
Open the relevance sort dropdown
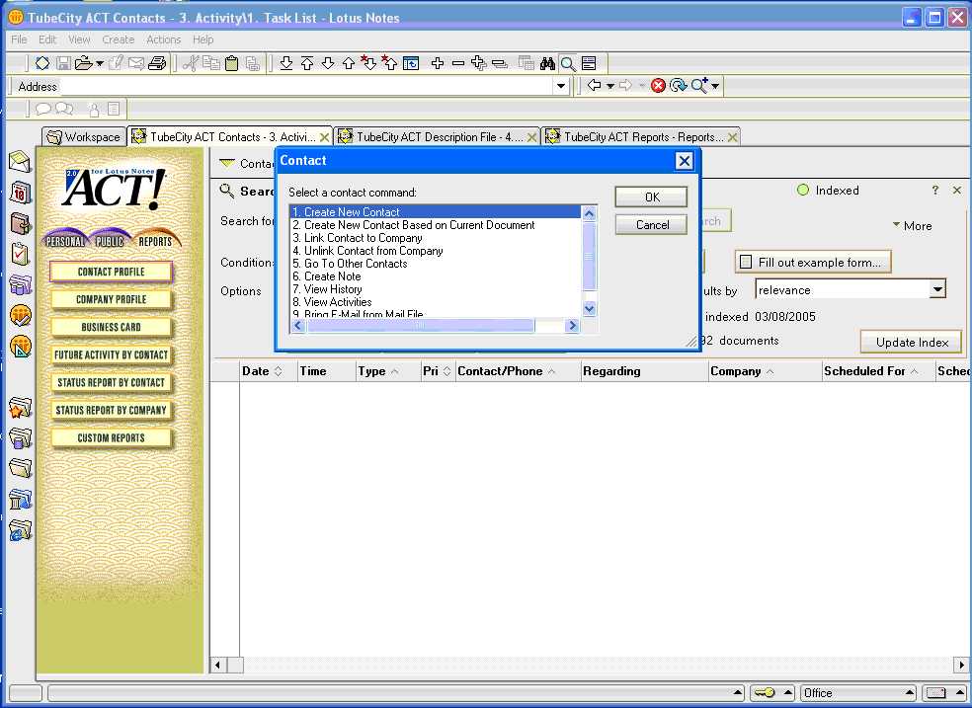pyautogui.click(x=937, y=288)
